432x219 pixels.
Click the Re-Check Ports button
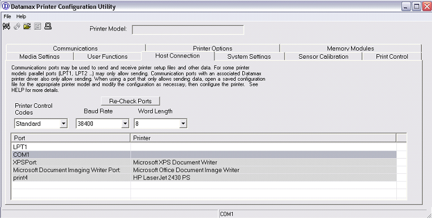tap(130, 101)
